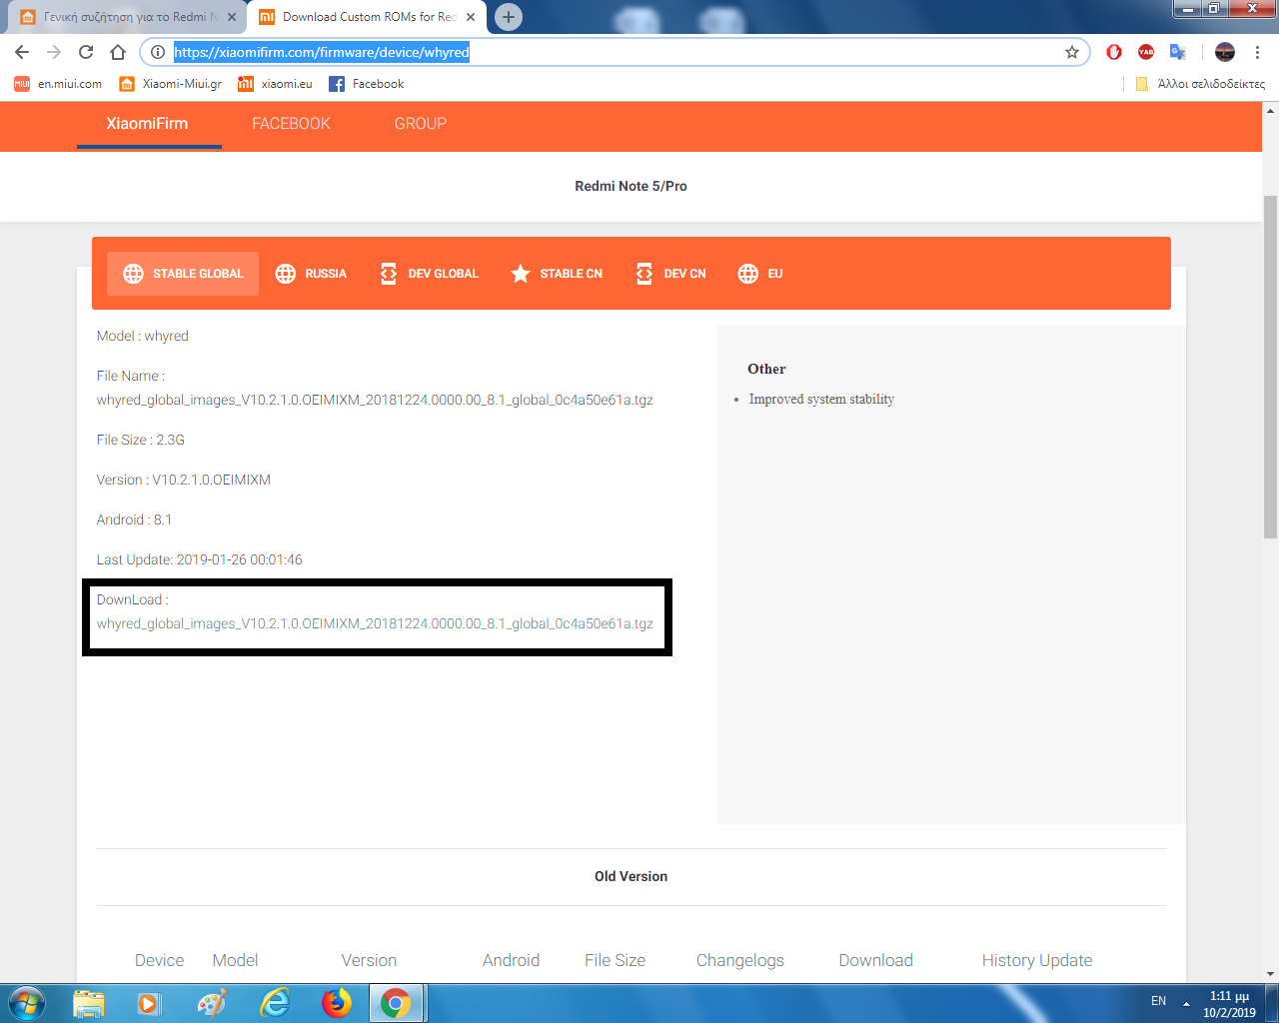Viewport: 1279px width, 1023px height.
Task: Click the Changelogs column header
Action: coord(740,960)
